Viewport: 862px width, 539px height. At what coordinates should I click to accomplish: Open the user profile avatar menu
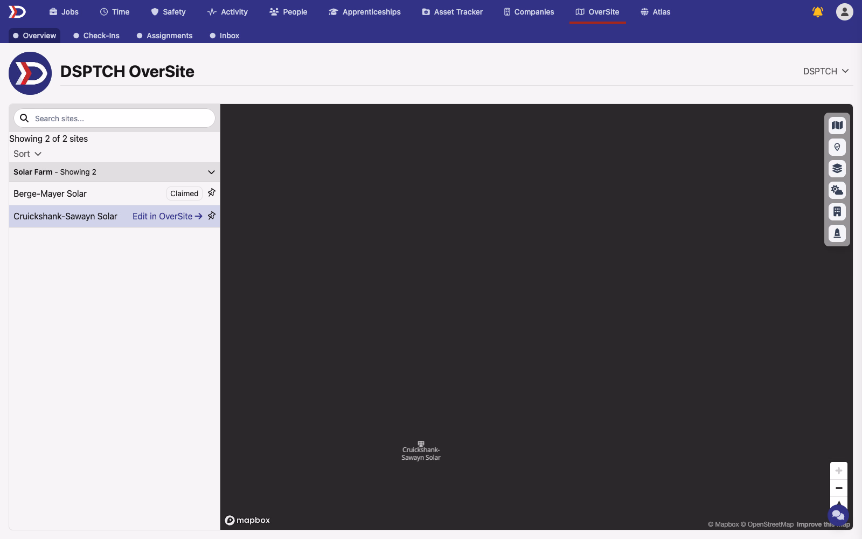pyautogui.click(x=845, y=12)
